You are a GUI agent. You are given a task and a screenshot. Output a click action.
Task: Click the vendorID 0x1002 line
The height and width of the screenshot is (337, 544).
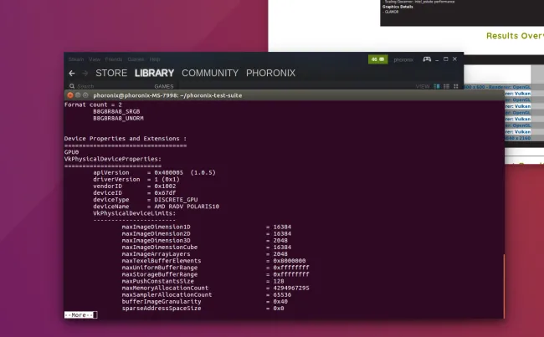[135, 186]
